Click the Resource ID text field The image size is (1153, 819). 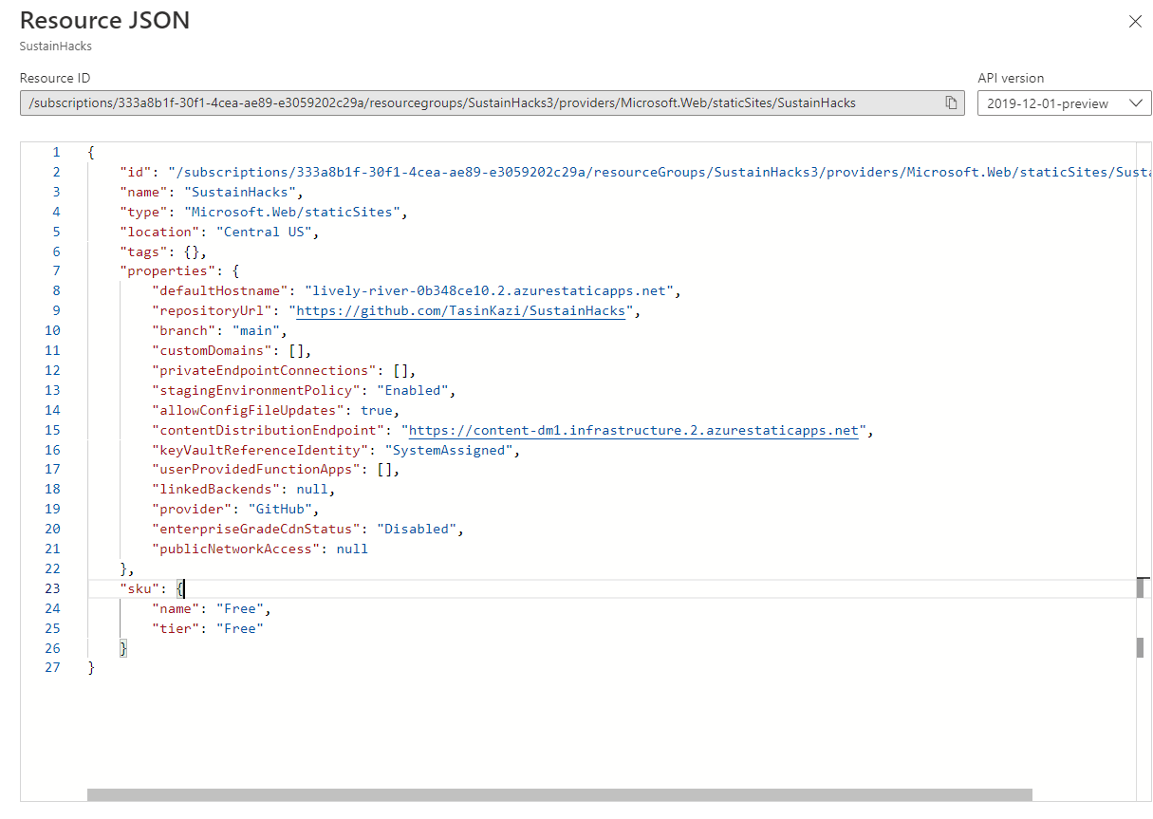click(x=493, y=103)
